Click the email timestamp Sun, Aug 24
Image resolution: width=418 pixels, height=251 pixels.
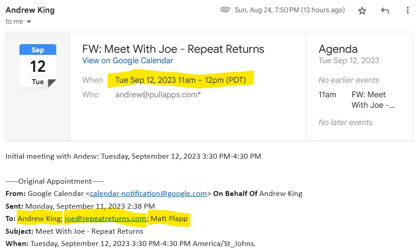coord(289,10)
